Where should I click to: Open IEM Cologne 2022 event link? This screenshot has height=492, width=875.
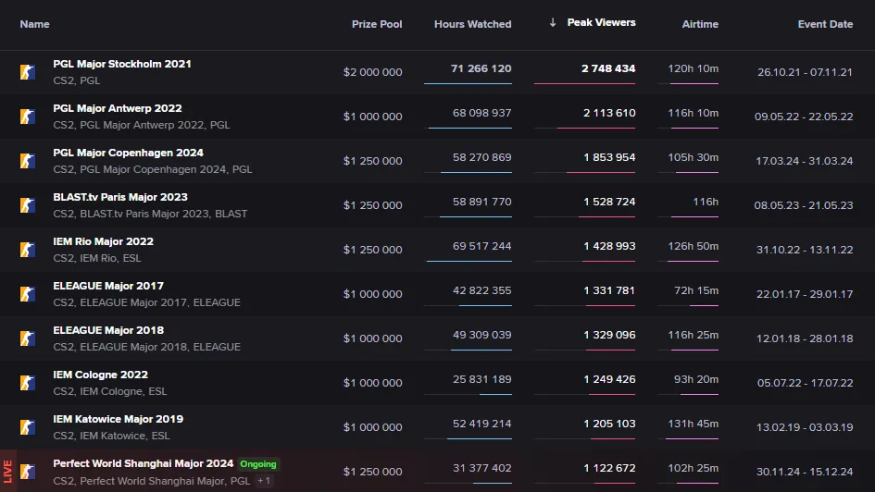[x=100, y=375]
